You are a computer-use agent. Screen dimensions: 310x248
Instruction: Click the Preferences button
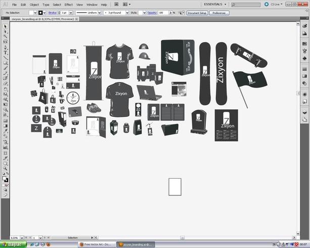[219, 13]
